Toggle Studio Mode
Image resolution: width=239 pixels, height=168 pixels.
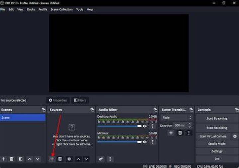click(217, 144)
